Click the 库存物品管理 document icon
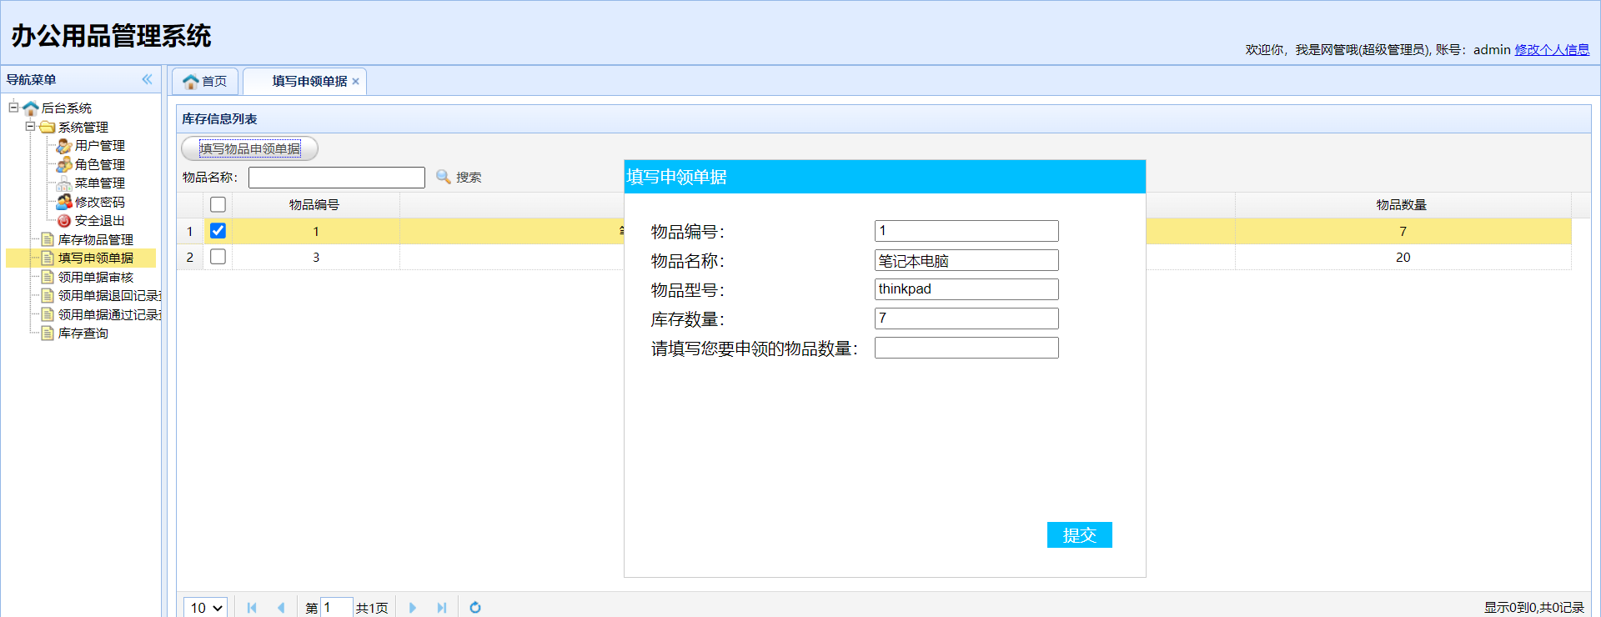The height and width of the screenshot is (617, 1601). 48,239
